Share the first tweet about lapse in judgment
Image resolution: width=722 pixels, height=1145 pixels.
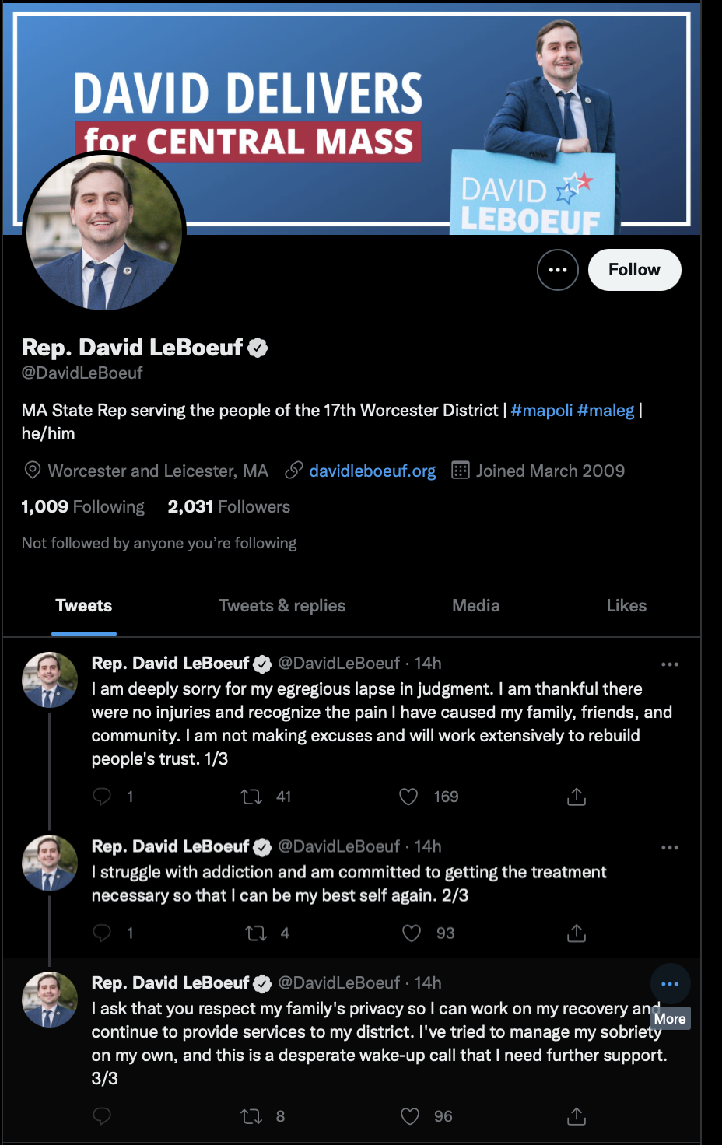click(x=577, y=797)
